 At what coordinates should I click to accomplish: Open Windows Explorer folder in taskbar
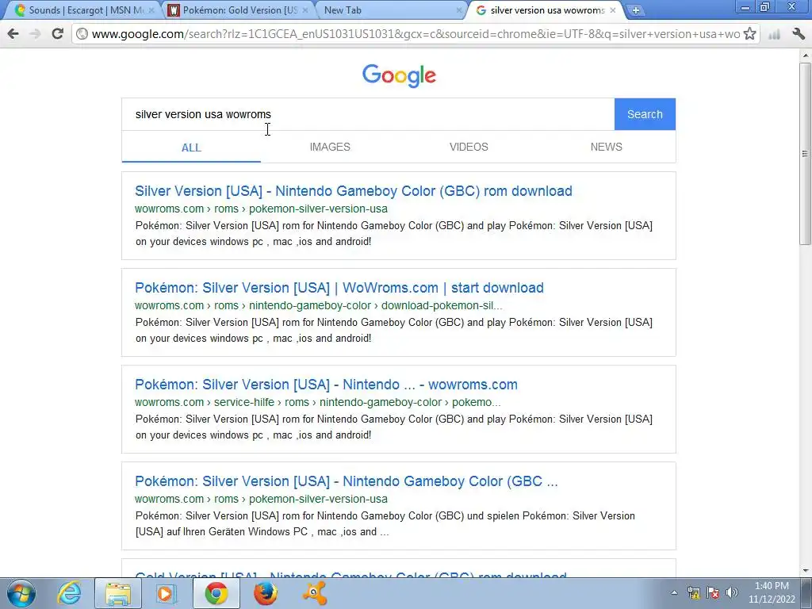(117, 593)
